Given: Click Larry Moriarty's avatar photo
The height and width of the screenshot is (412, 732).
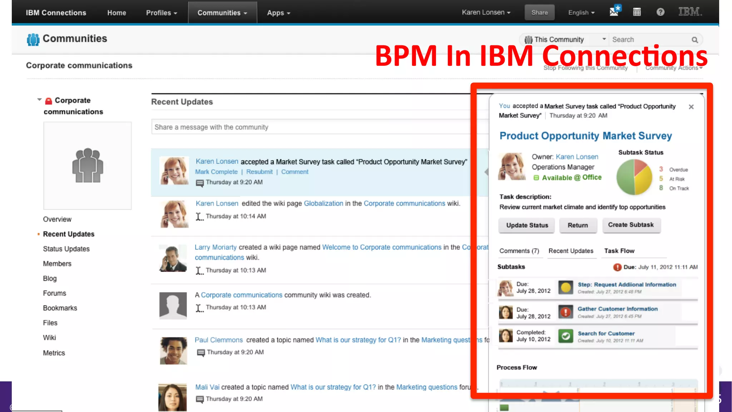Looking at the screenshot, I should 173,258.
